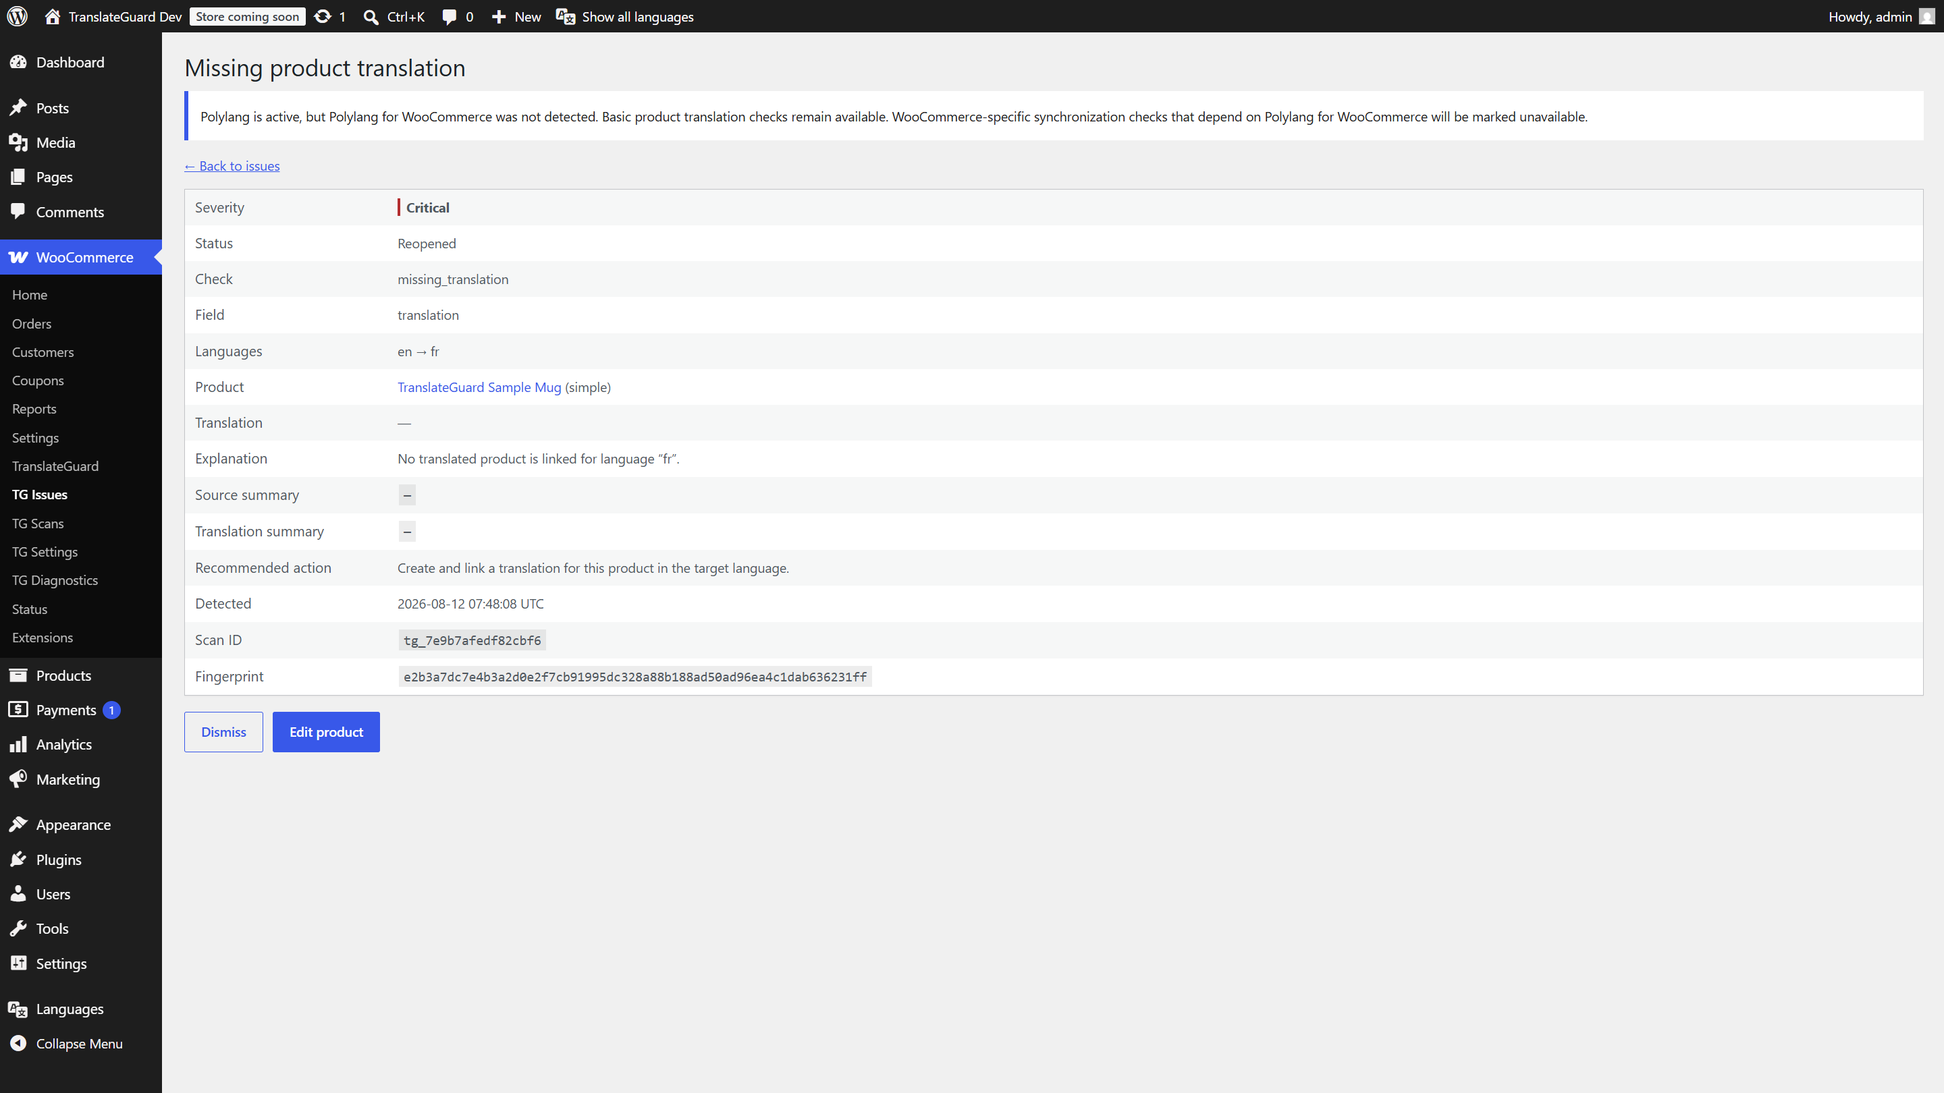
Task: Click the Pages icon in the sidebar
Action: coord(18,177)
